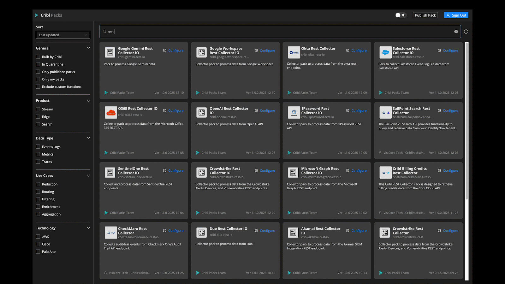The height and width of the screenshot is (284, 505).
Task: Open the Last updated sort dropdown
Action: pos(63,35)
